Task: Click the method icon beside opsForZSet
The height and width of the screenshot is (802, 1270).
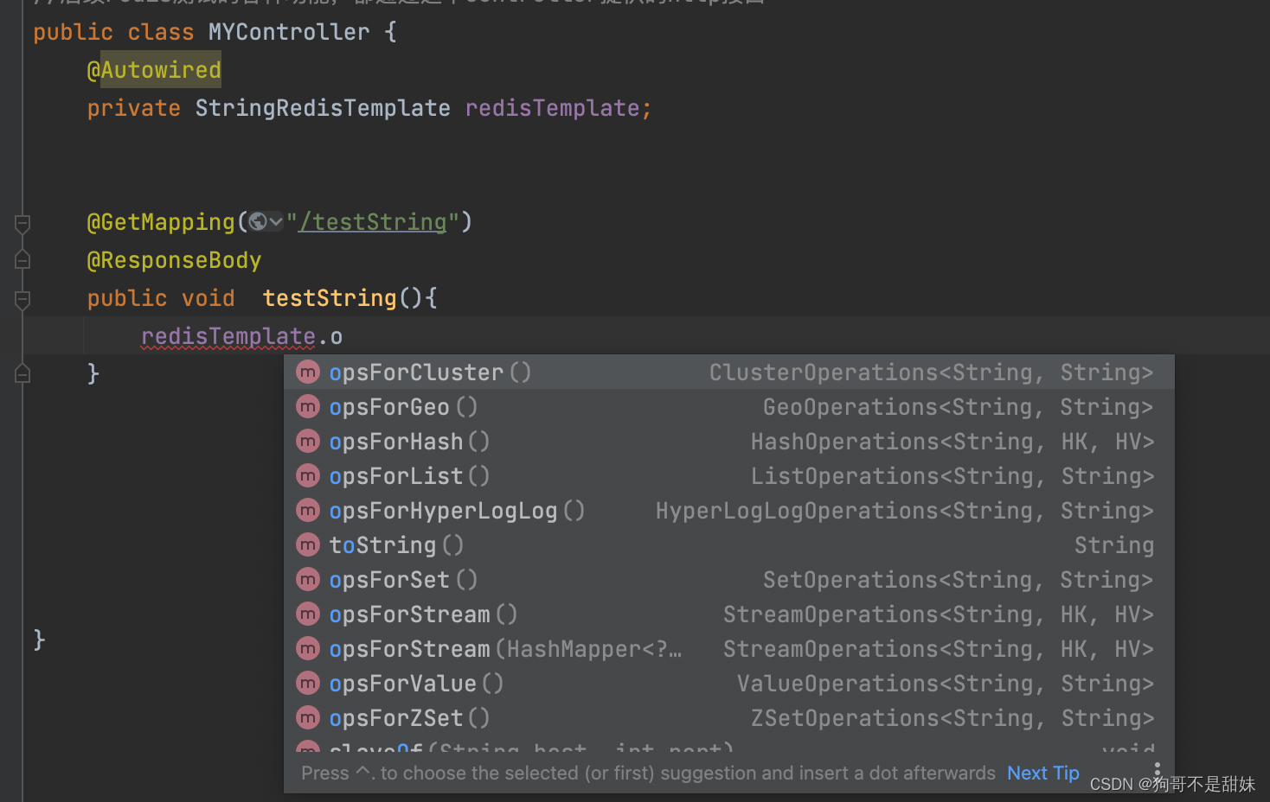Action: (x=308, y=717)
